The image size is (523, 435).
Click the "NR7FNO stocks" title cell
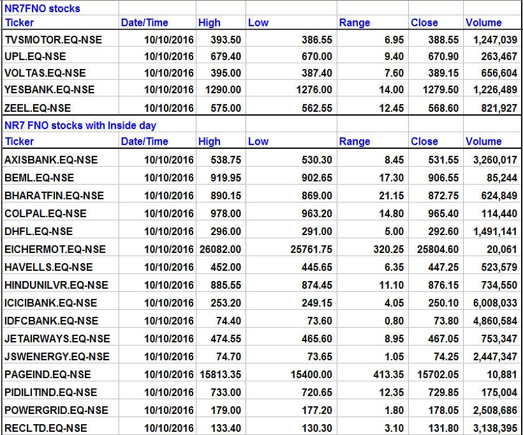coord(43,9)
